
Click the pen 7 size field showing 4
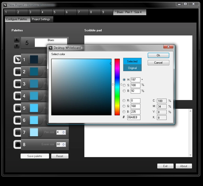tap(59, 132)
